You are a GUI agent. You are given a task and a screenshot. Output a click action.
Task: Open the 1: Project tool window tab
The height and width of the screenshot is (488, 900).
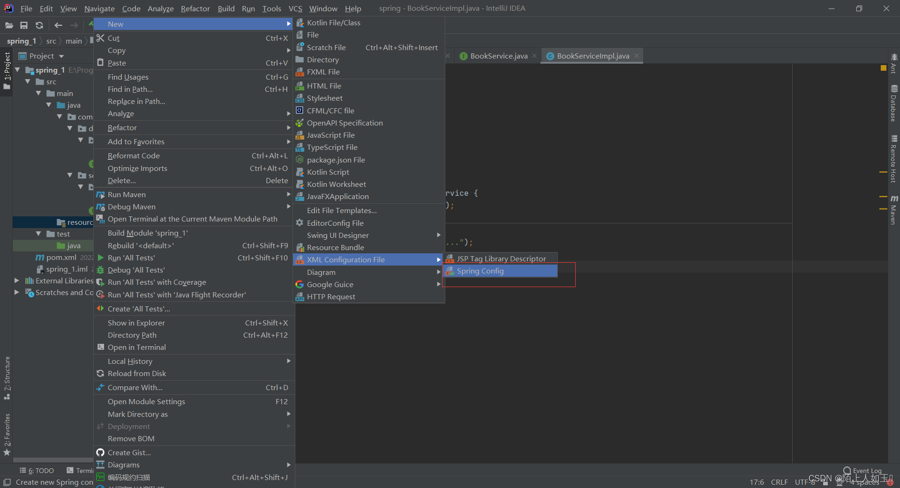7,71
